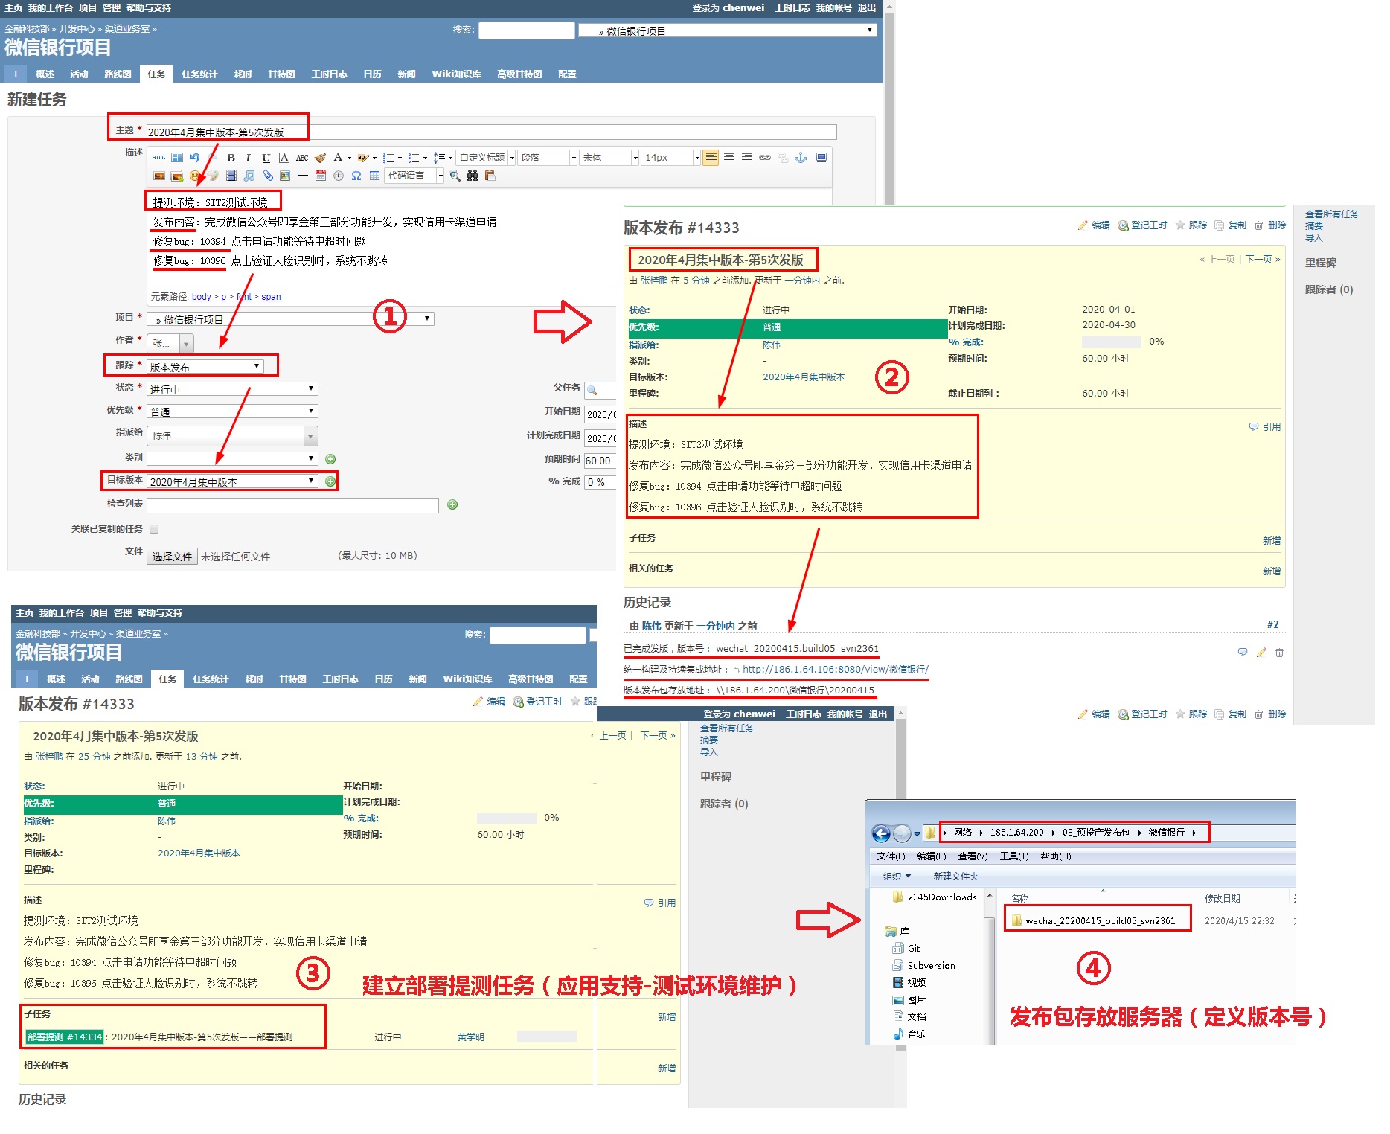This screenshot has width=1390, height=1134.
Task: Open the 代码语言 code language dropdown
Action: (414, 176)
